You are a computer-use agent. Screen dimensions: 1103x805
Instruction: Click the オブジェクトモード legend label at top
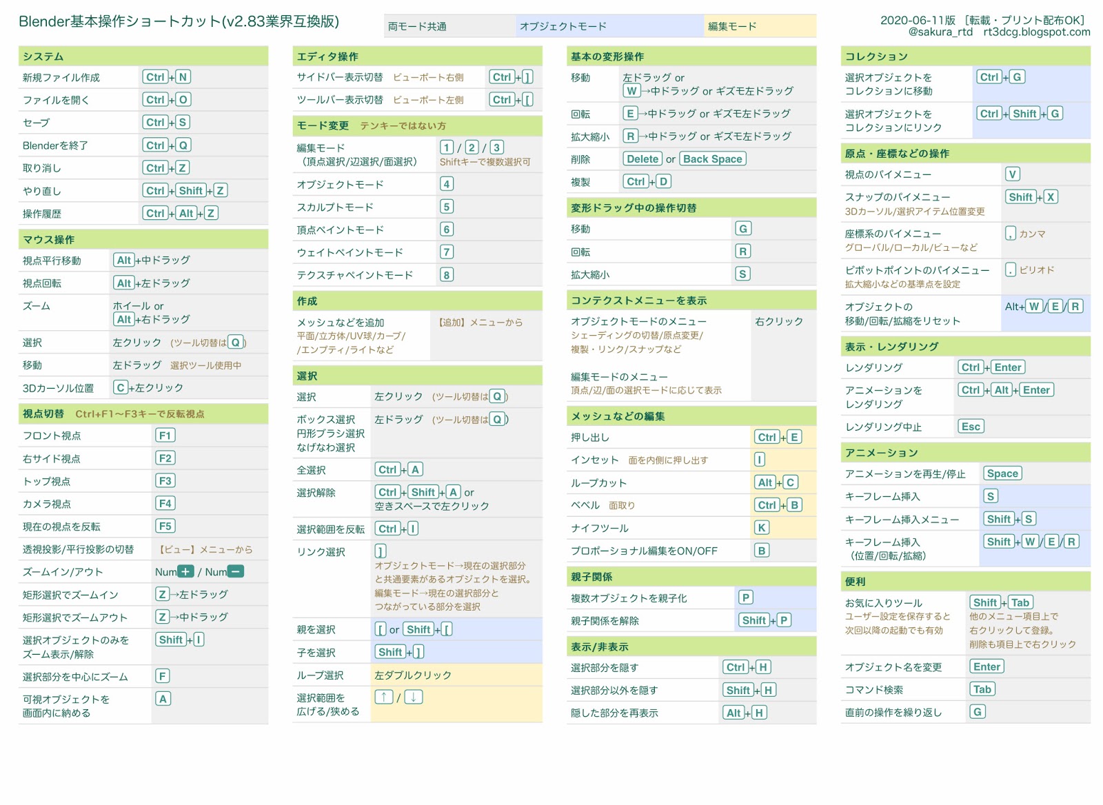[x=563, y=26]
